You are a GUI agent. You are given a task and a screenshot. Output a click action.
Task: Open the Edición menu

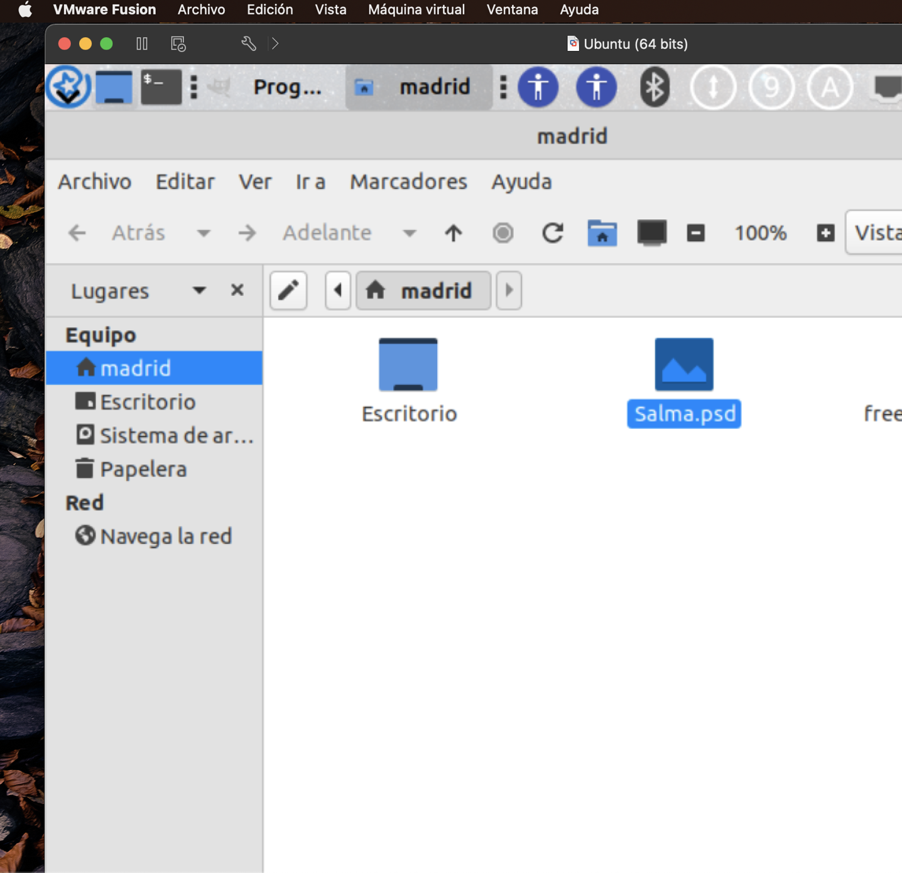point(269,10)
